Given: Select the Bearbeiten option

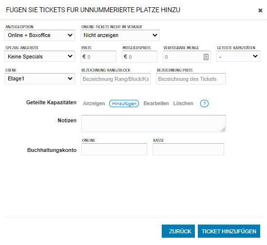Looking at the screenshot, I should 156,104.
